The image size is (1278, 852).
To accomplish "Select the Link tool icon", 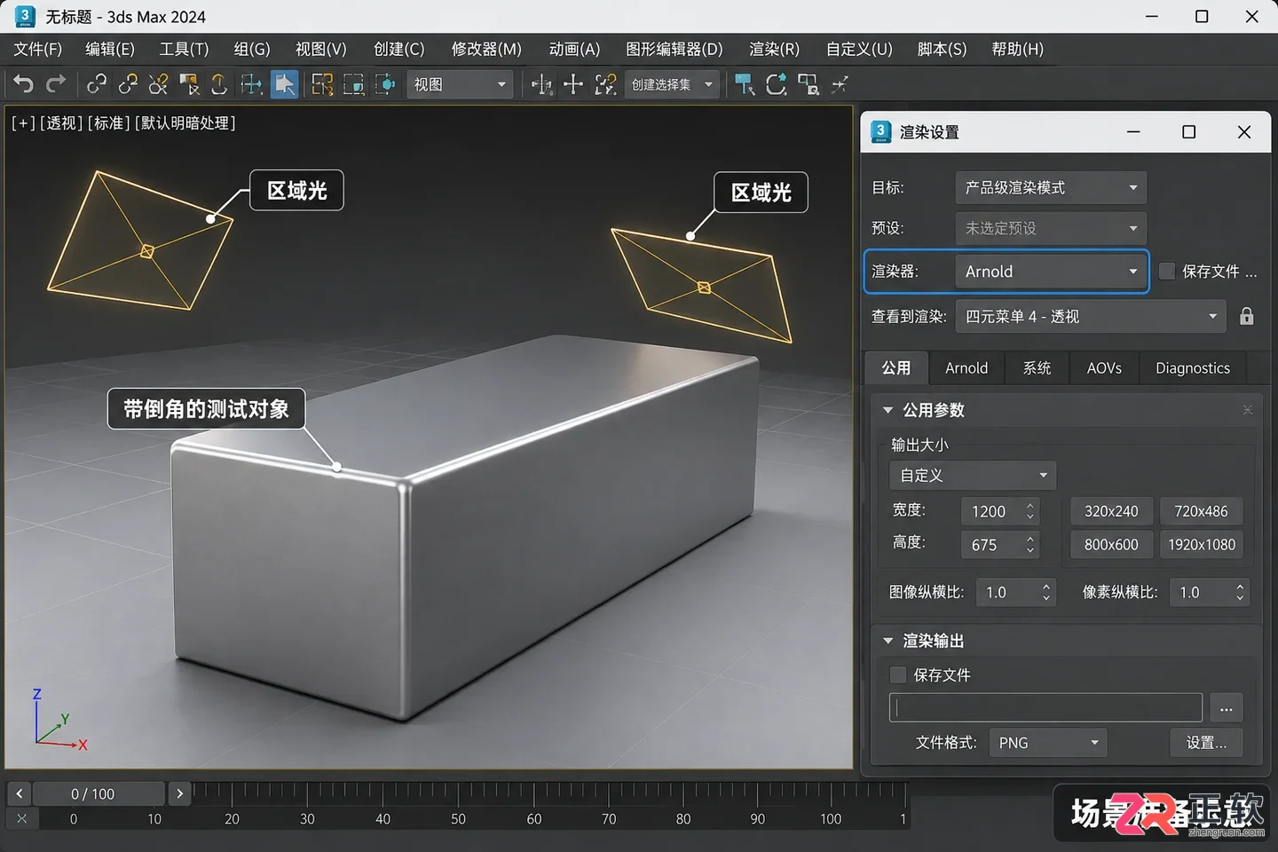I will coord(97,84).
